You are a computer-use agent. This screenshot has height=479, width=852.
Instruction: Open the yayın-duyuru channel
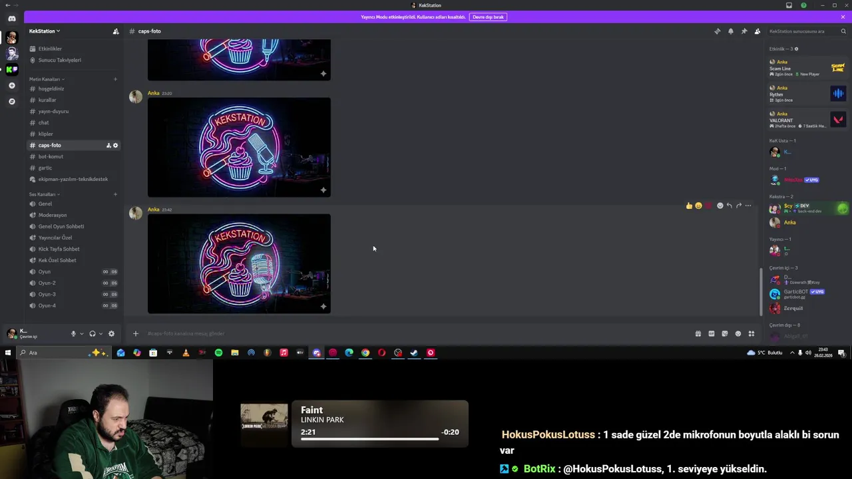coord(73,111)
